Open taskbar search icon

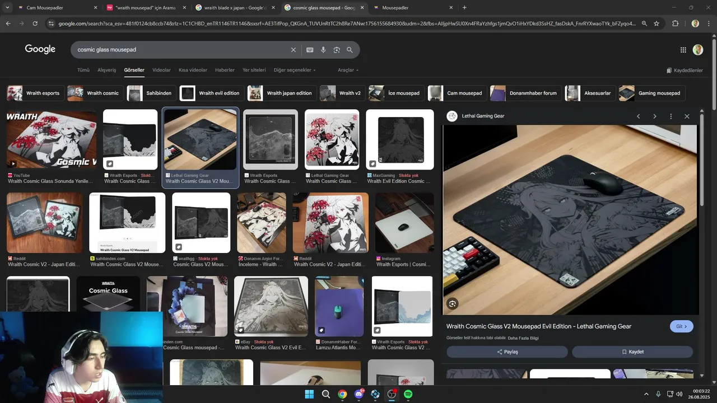point(325,394)
